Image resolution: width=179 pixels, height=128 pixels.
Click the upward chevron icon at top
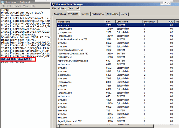[169, 3]
